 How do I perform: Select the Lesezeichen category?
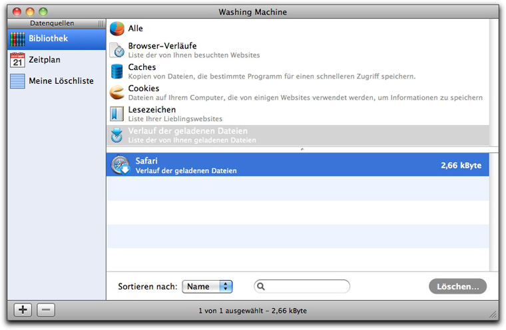pos(298,114)
